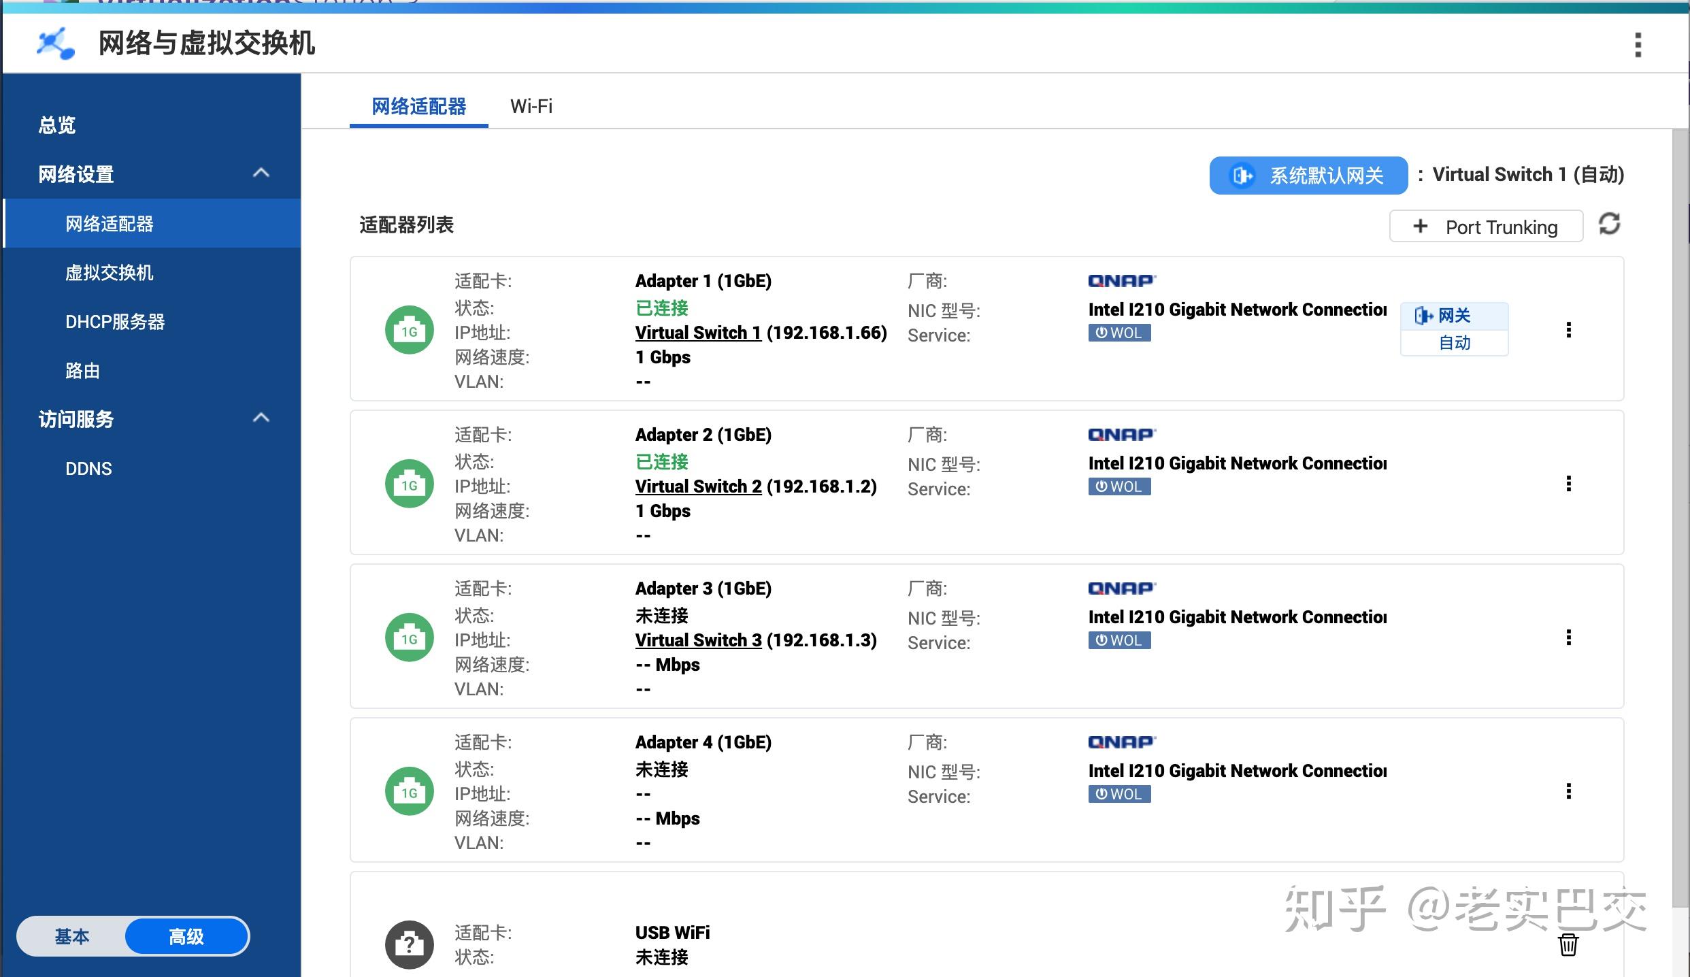Click 未连接 status of Adapter 4
1690x977 pixels.
click(661, 769)
